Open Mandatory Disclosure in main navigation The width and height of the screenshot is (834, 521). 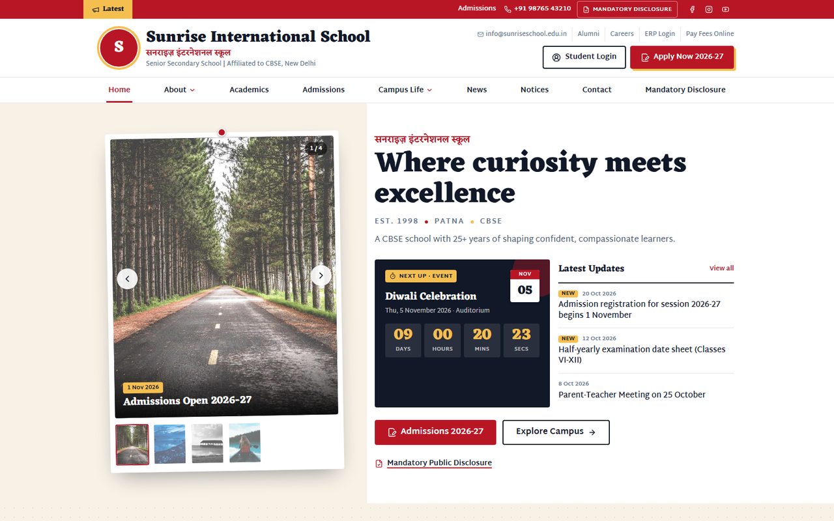[685, 90]
